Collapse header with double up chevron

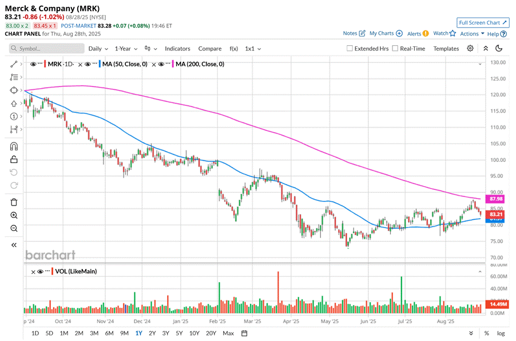coord(486,49)
